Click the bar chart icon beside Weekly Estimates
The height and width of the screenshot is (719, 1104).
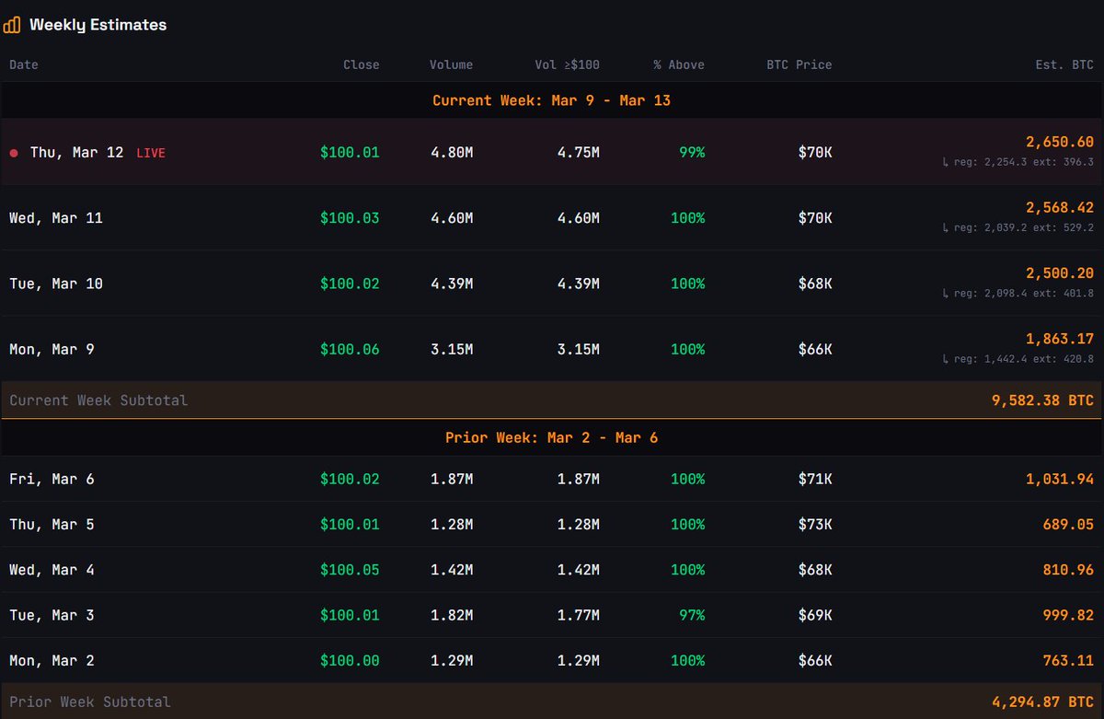(12, 24)
